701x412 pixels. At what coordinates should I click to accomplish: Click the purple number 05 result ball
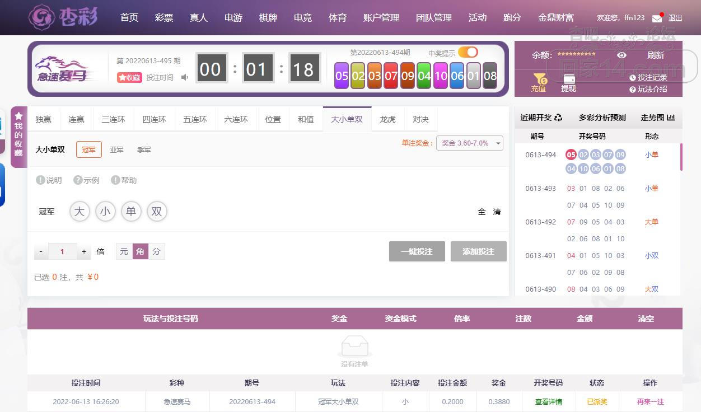click(x=342, y=76)
